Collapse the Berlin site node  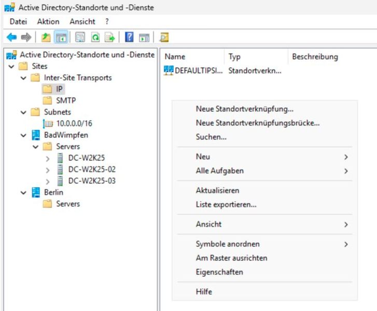[x=23, y=192]
